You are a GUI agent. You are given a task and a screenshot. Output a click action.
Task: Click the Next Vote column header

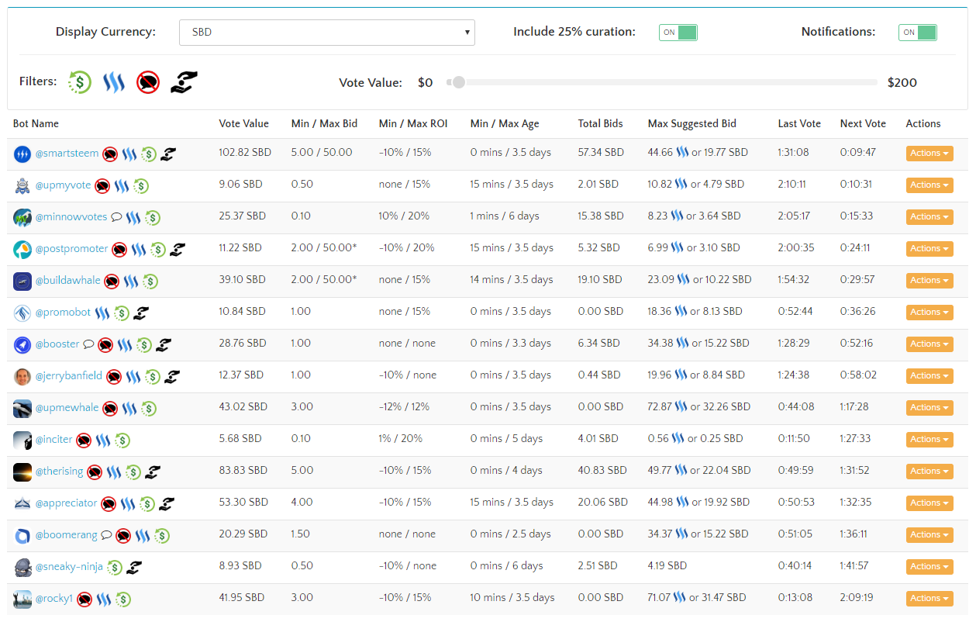[863, 124]
